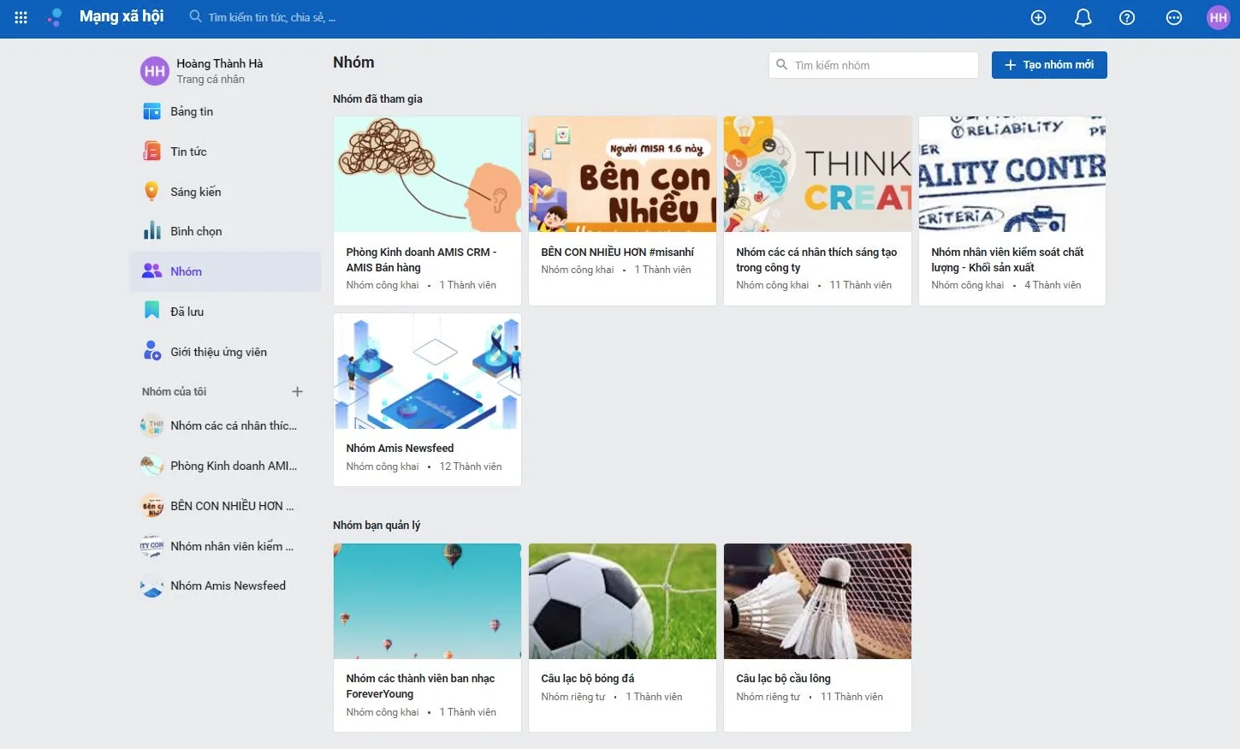Image resolution: width=1240 pixels, height=749 pixels.
Task: Click the Tin tức news icon
Action: (151, 152)
